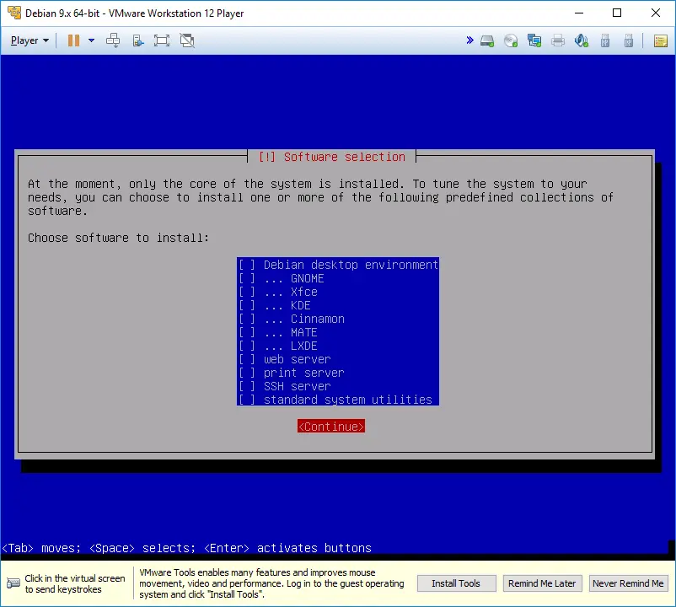Image resolution: width=676 pixels, height=607 pixels.
Task: Click the 'Click in the virtual screen' hint text
Action: pyautogui.click(x=74, y=583)
